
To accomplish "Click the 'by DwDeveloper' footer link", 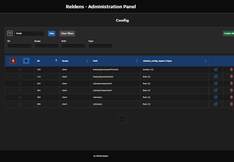I will pyautogui.click(x=101, y=156).
